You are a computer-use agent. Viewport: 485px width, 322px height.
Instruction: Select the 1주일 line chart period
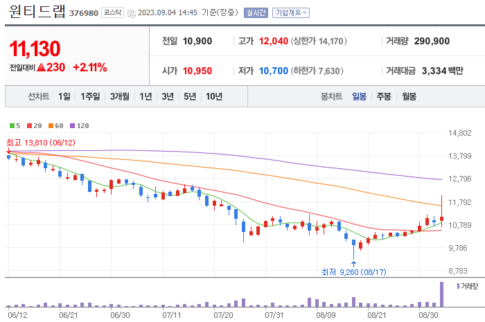90,96
